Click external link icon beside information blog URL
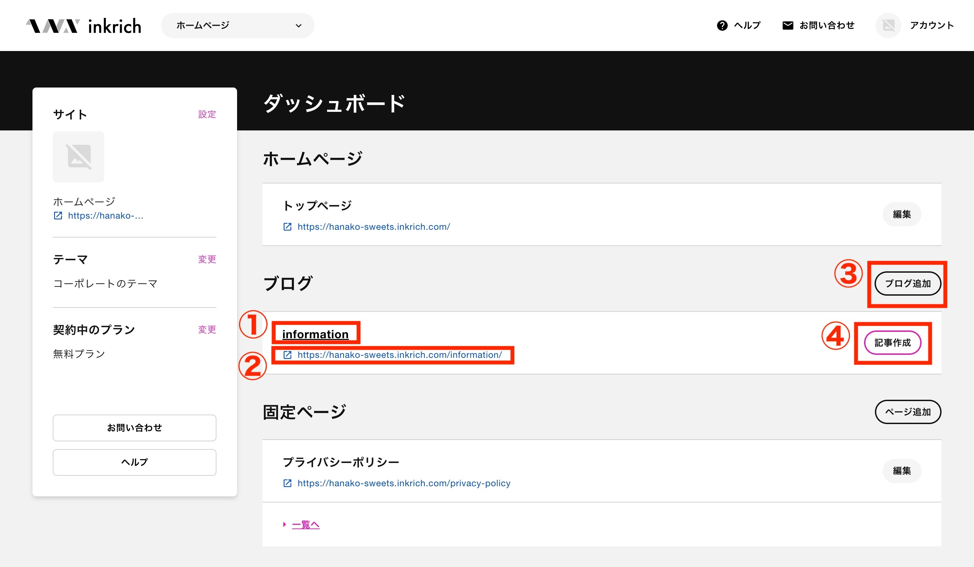The image size is (974, 567). click(x=287, y=355)
